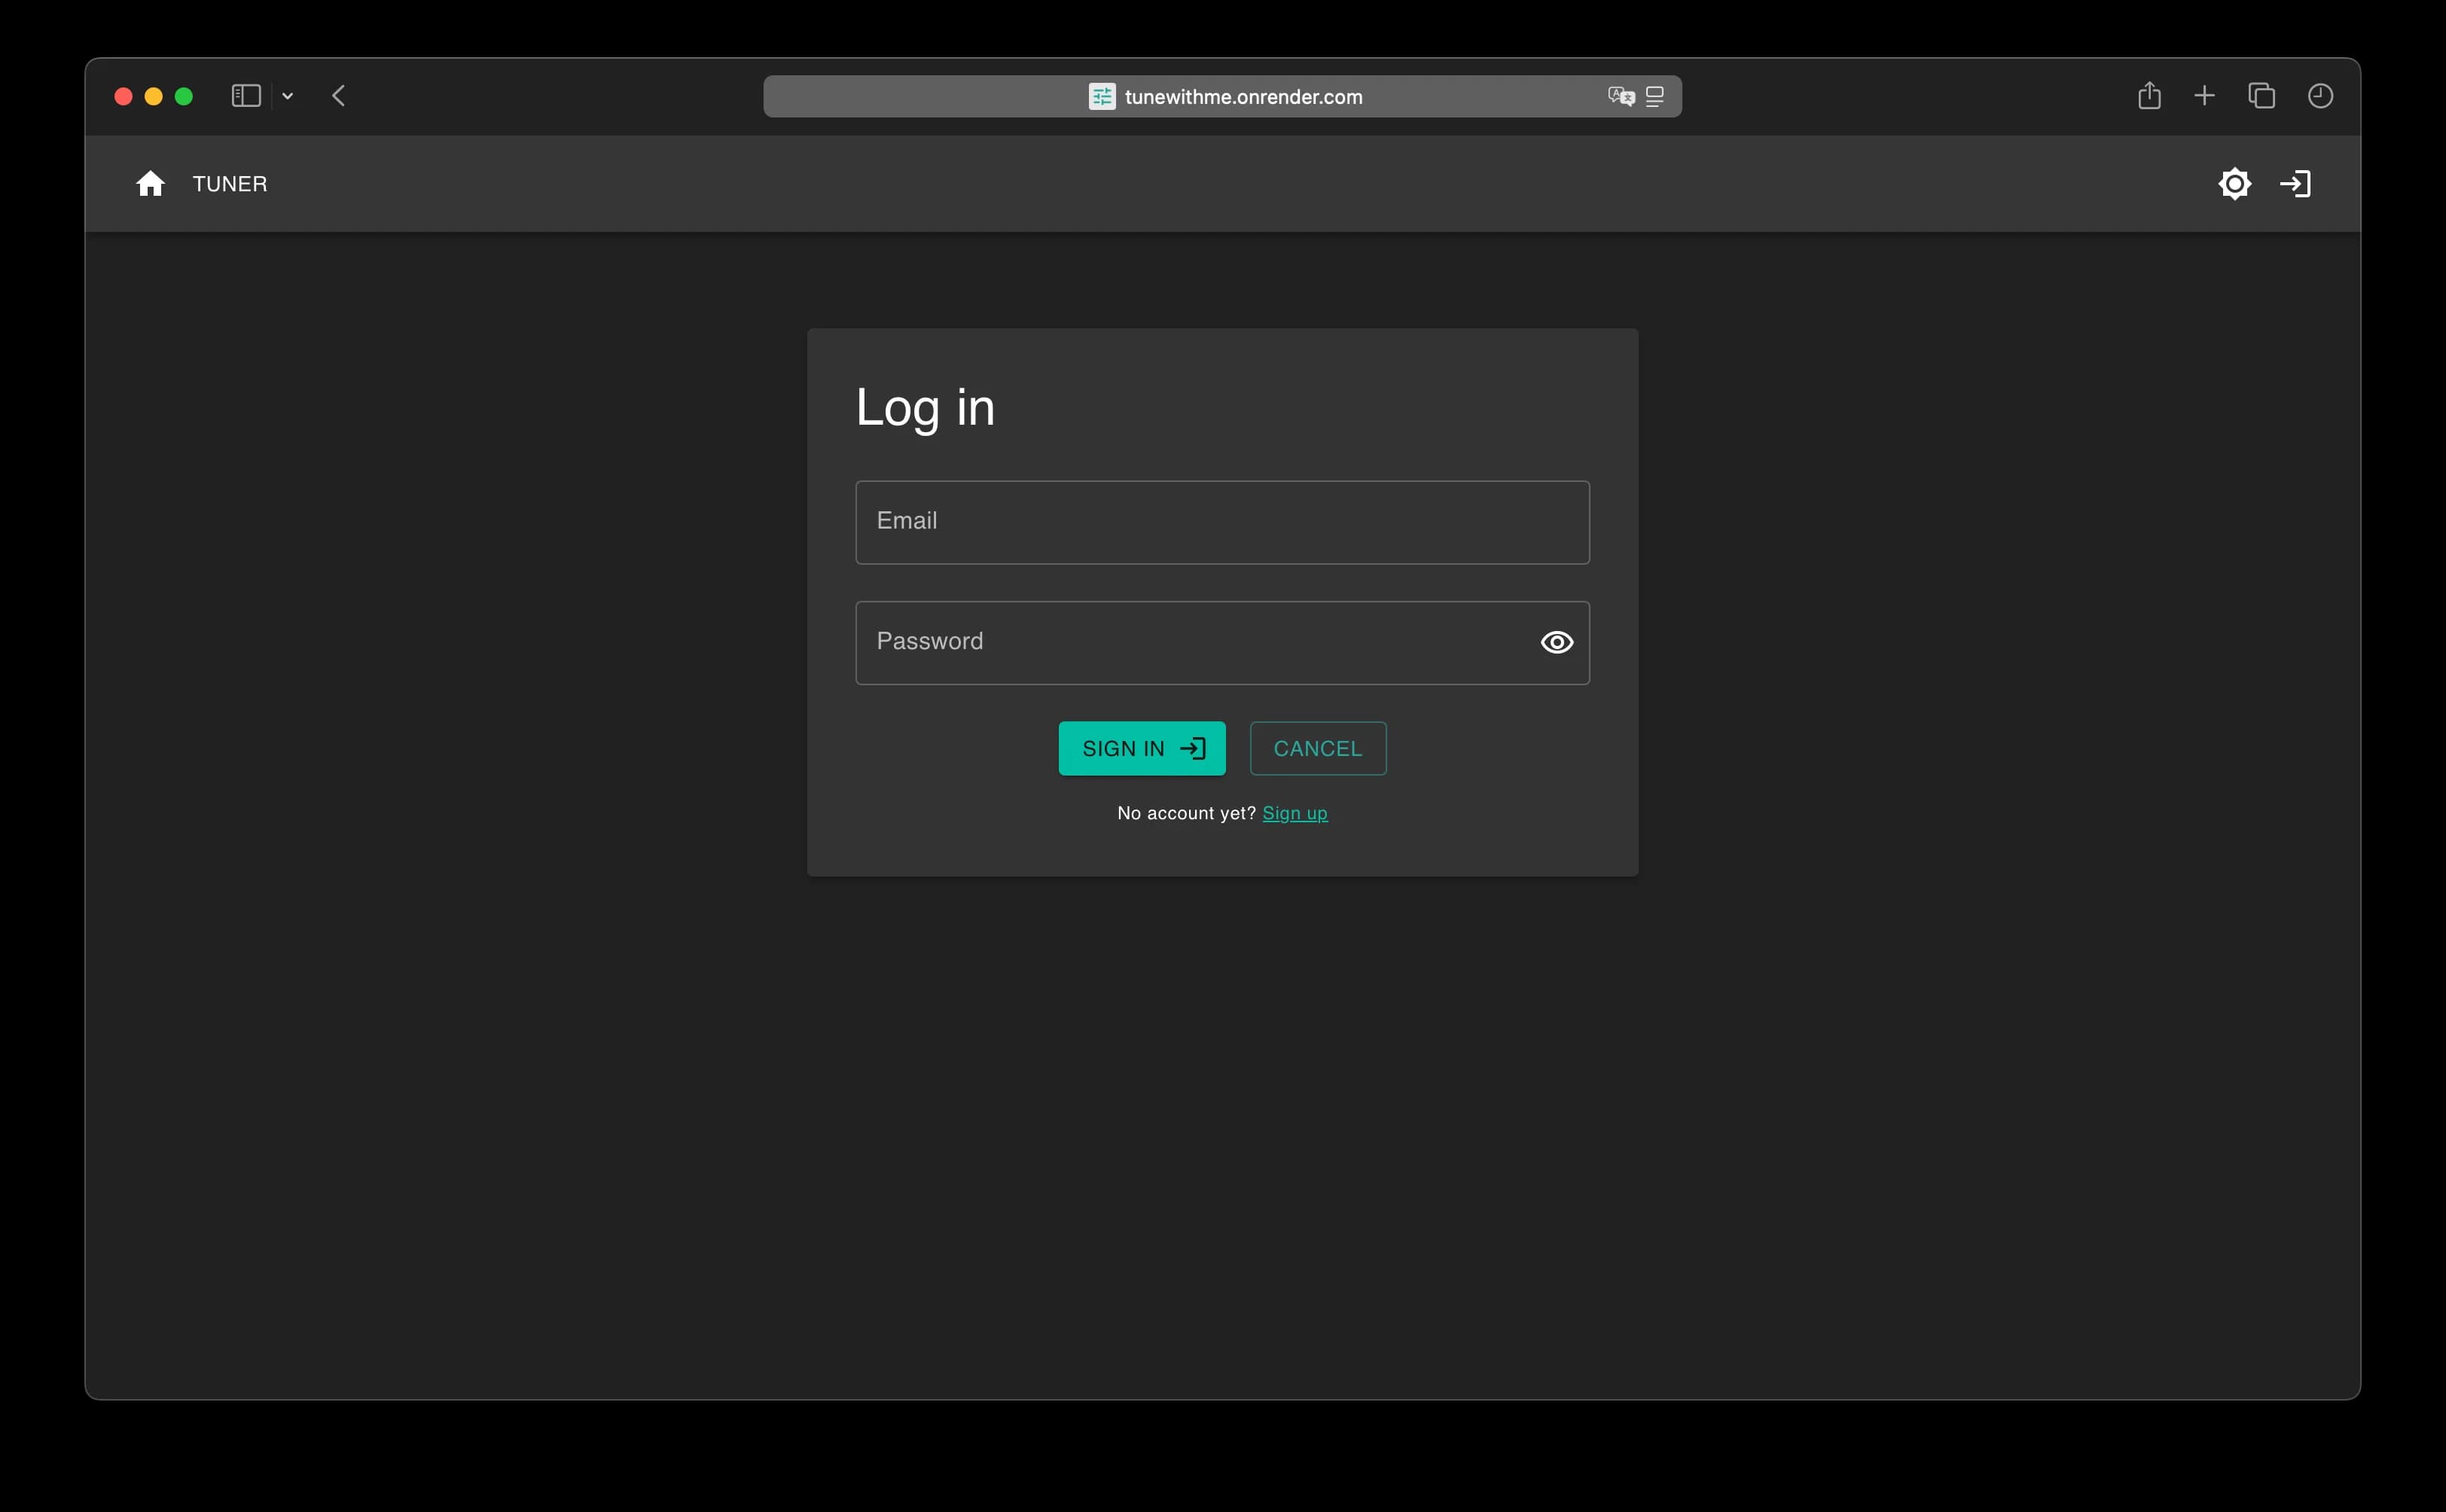Toggle Reader view in the address bar
Image resolution: width=2446 pixels, height=1512 pixels.
pos(1655,96)
